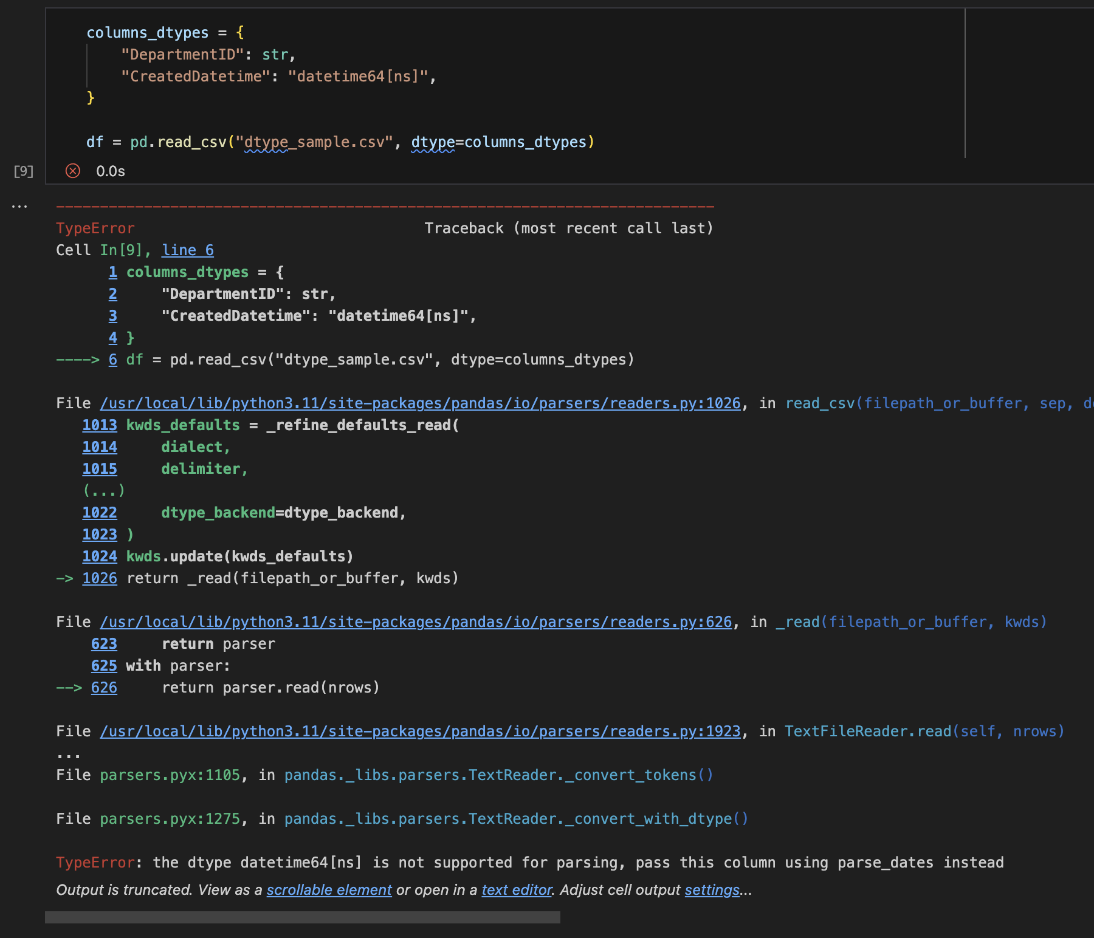Click the red cell execution error icon
The image size is (1094, 938).
[73, 171]
